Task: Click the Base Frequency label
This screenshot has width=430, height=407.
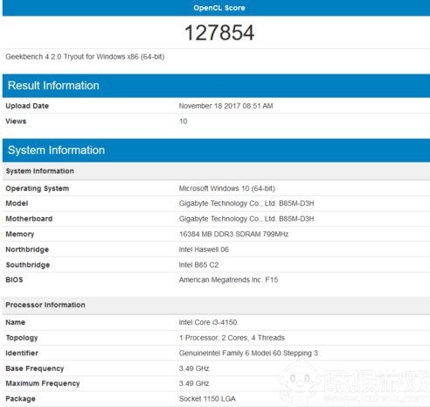Action: [35, 368]
